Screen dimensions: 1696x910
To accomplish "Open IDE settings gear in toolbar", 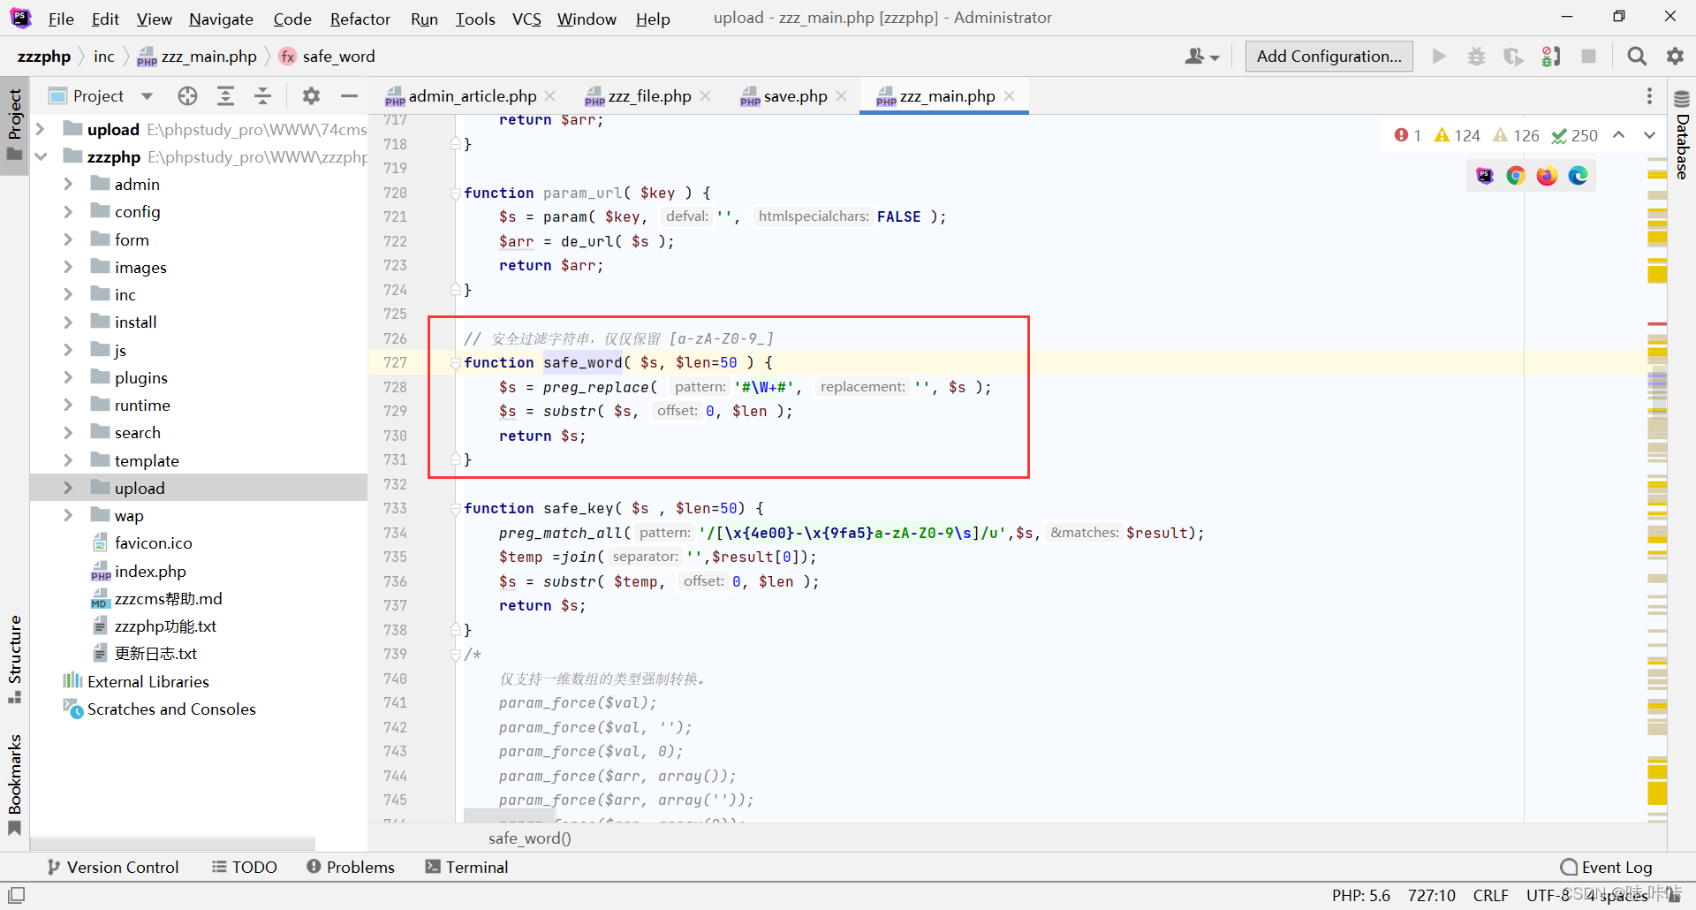I will point(1675,57).
